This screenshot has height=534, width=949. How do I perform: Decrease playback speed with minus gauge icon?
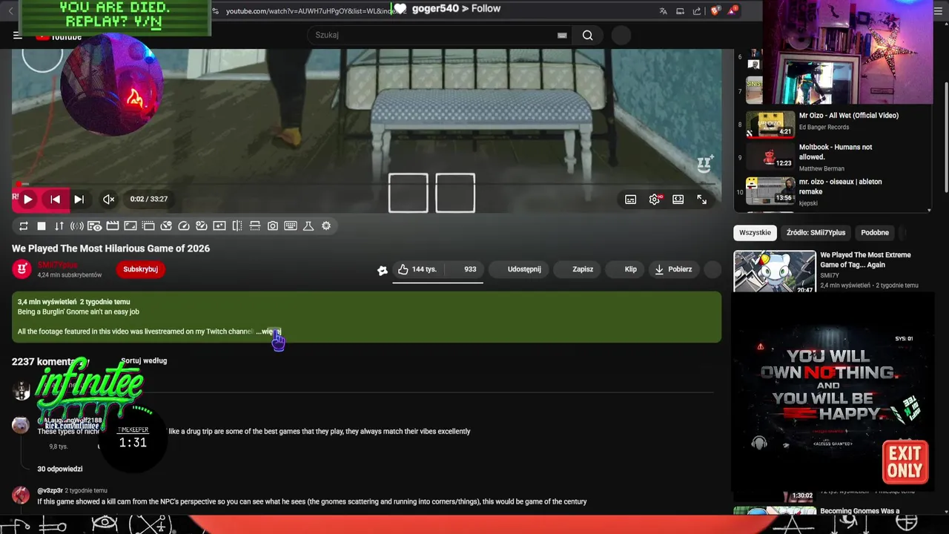click(x=166, y=225)
